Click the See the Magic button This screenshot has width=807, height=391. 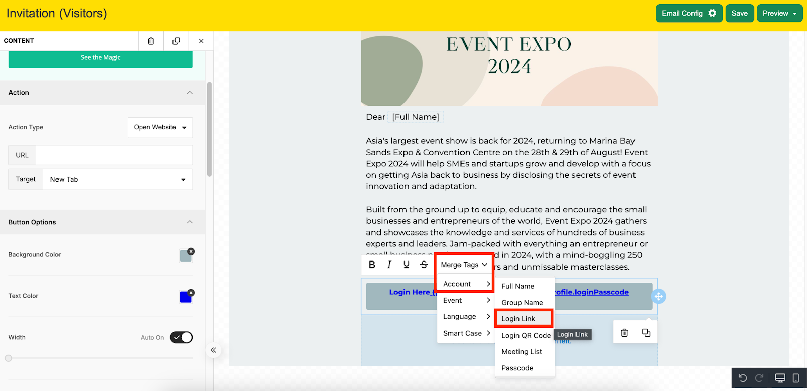coord(100,58)
